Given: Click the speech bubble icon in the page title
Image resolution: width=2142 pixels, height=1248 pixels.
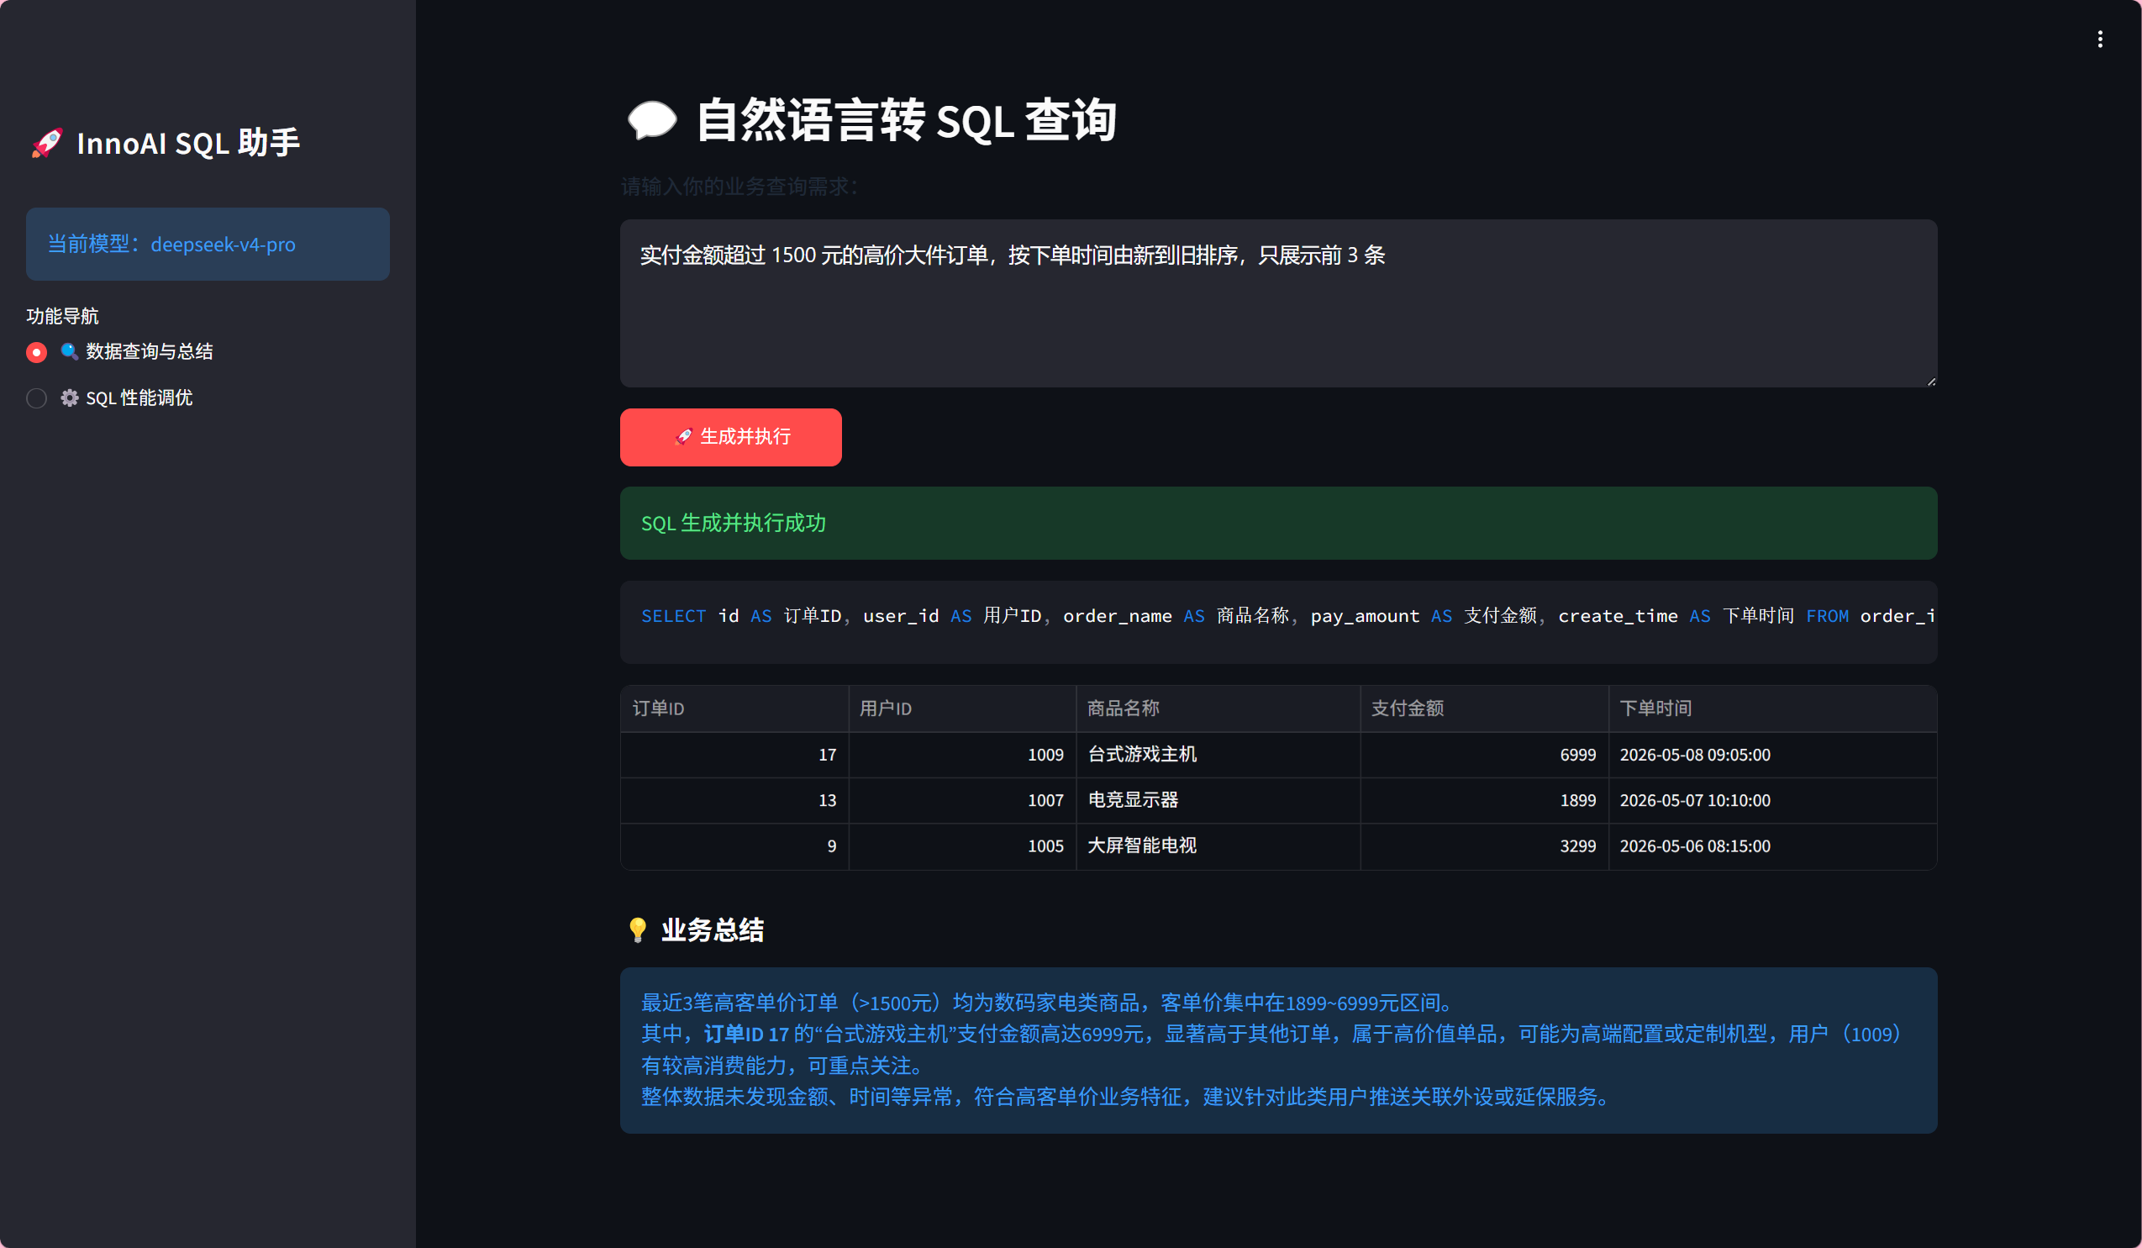Looking at the screenshot, I should tap(652, 120).
